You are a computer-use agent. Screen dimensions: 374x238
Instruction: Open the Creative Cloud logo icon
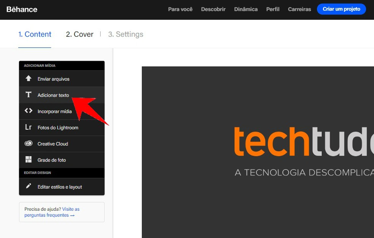click(x=29, y=144)
